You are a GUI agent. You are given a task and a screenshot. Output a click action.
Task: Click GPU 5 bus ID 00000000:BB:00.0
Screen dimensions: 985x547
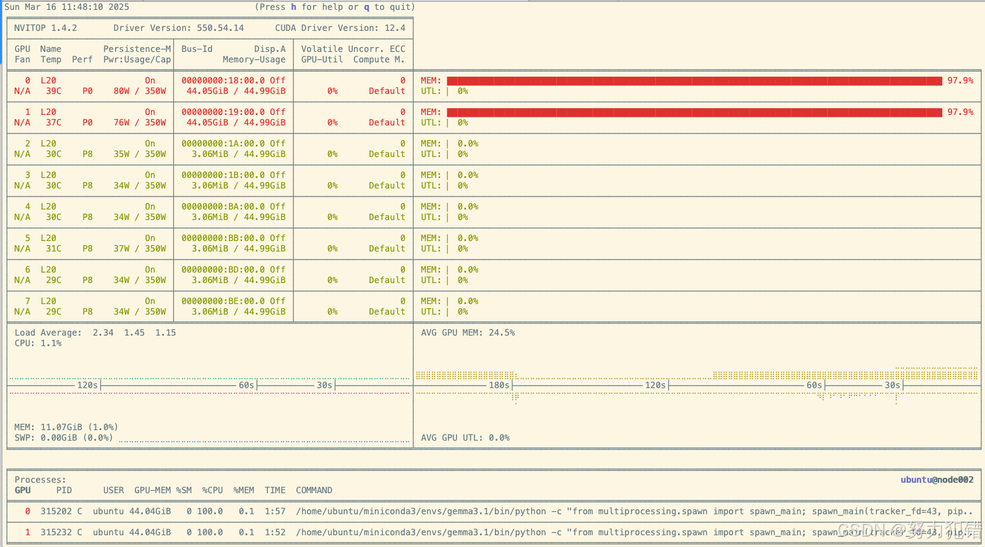coord(223,238)
